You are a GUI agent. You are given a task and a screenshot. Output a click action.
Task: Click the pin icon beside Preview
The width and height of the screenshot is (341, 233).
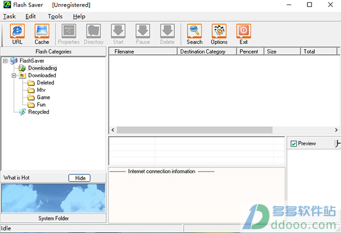337,144
